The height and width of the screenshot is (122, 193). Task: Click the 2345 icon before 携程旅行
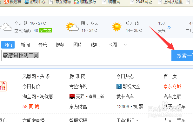(x=76, y=2)
